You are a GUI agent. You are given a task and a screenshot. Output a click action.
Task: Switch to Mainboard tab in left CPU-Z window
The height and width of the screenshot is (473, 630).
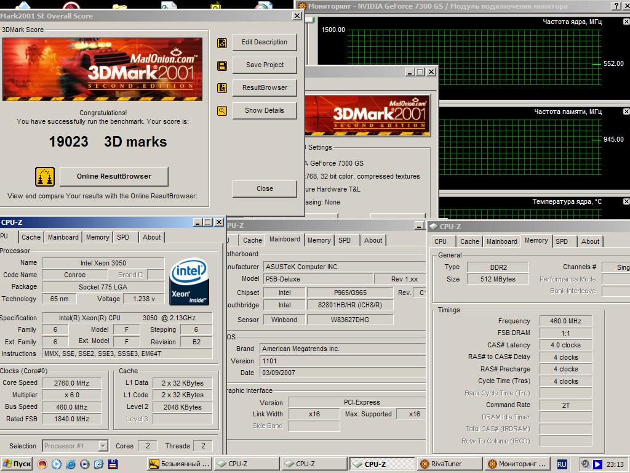pyautogui.click(x=63, y=237)
